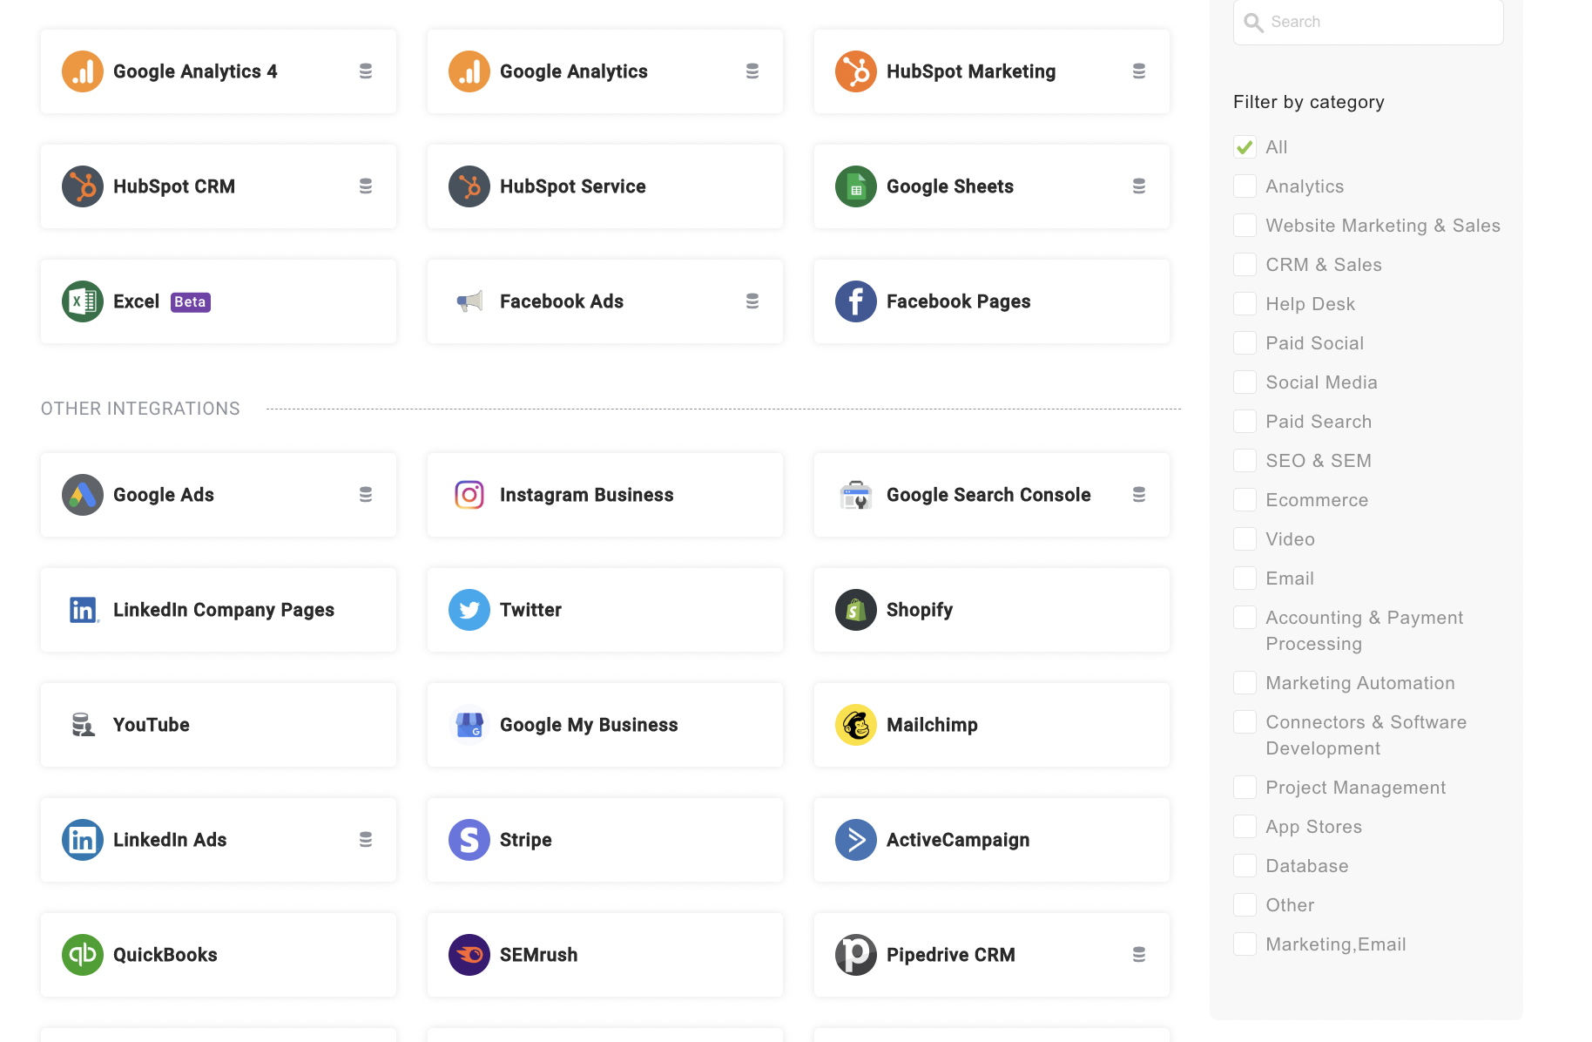Click database stack icon on Facebook Ads
The image size is (1592, 1042).
(x=752, y=301)
